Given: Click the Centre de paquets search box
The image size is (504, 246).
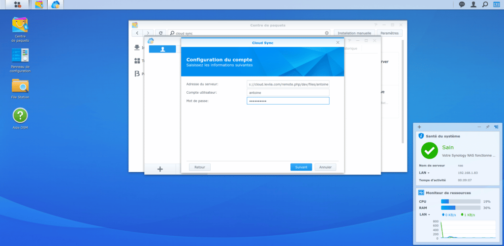Looking at the screenshot, I should 250,33.
